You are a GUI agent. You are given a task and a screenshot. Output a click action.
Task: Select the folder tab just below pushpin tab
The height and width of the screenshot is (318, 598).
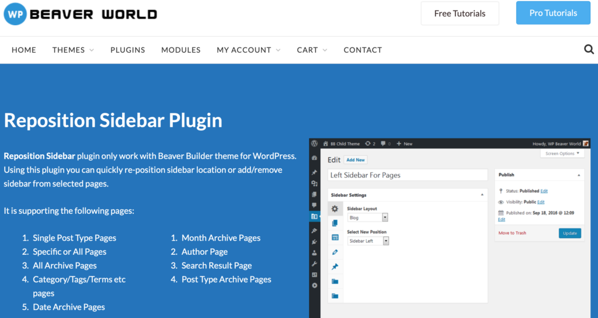(x=335, y=281)
